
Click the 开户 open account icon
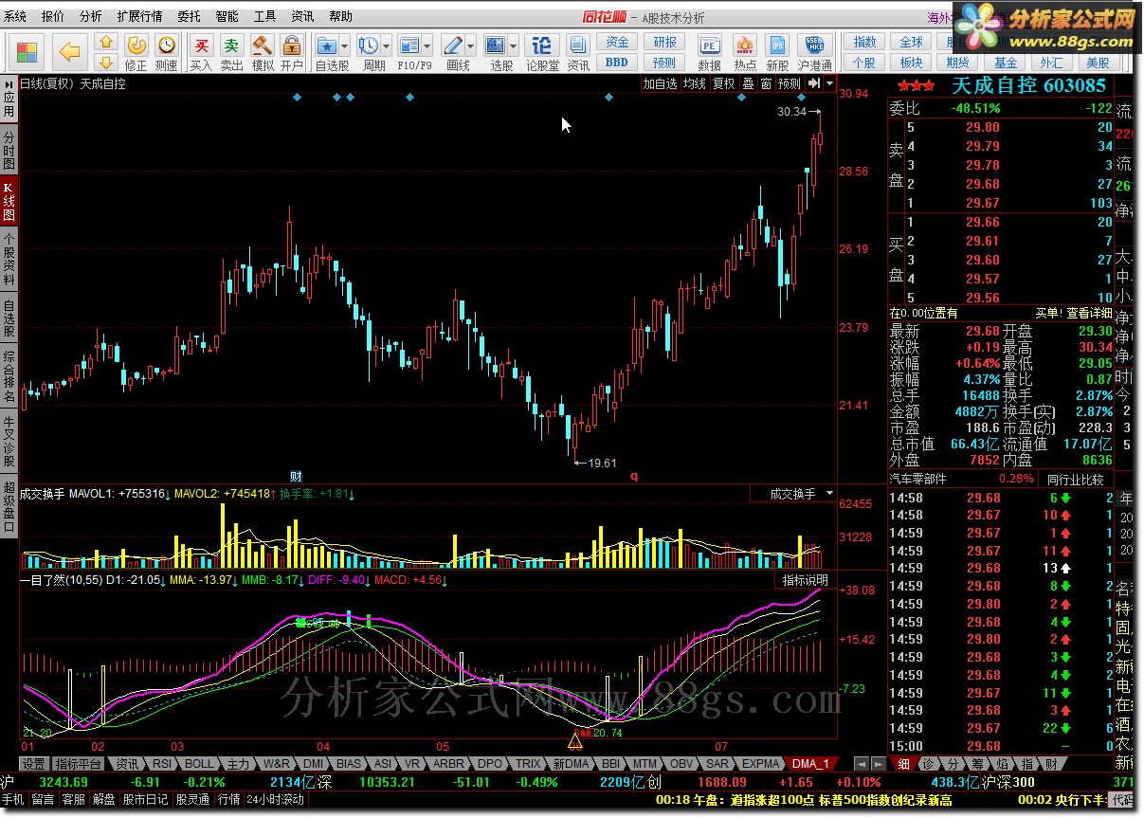291,53
